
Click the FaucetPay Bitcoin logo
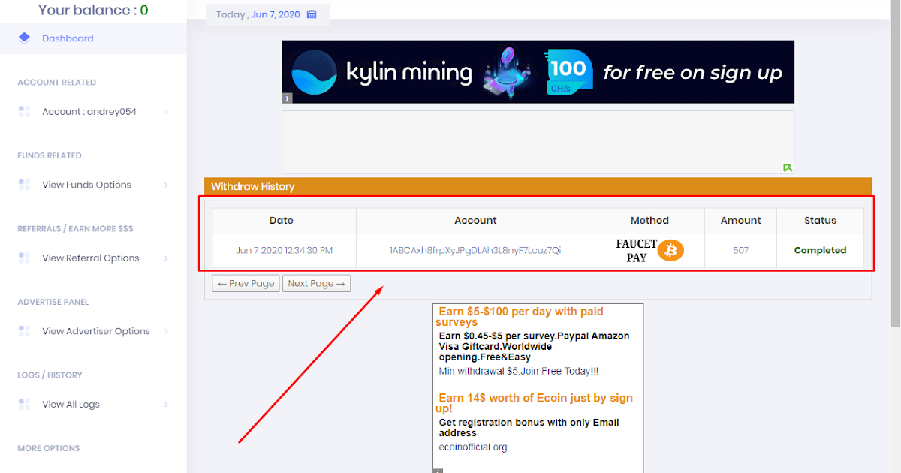(649, 251)
